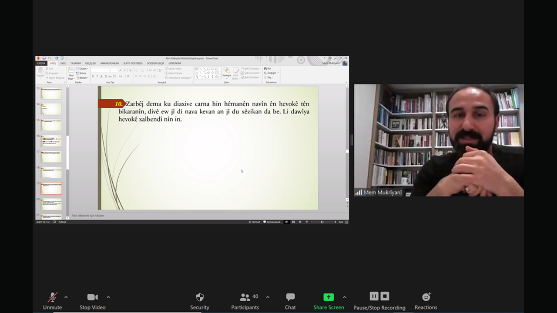Toggle underline A formatting
This screenshot has width=557, height=313.
[101, 76]
